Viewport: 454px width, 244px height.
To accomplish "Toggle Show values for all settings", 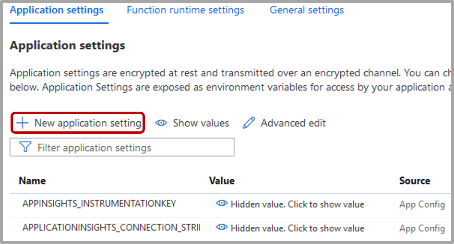I will [x=201, y=123].
